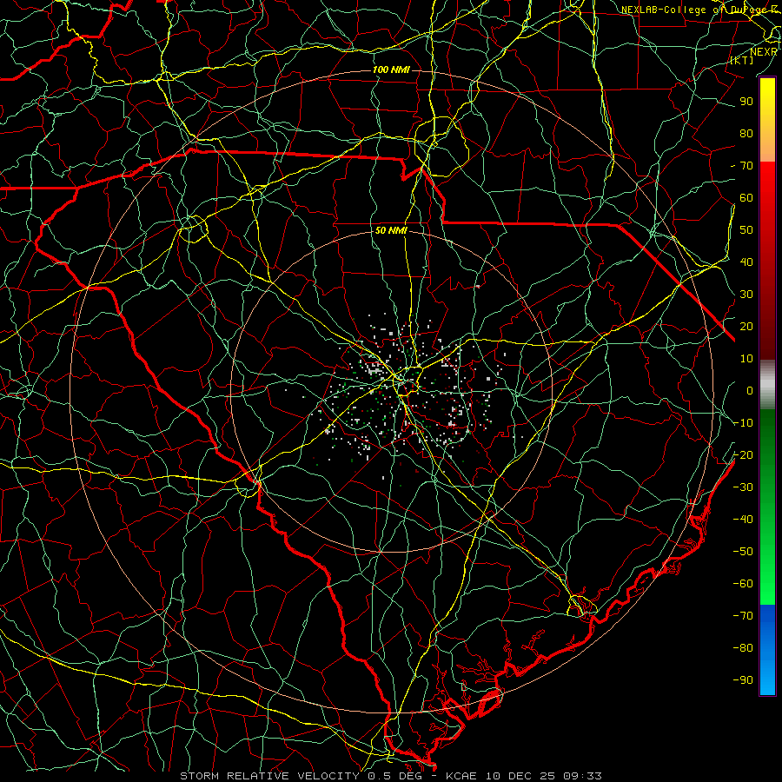Click the "-10" label on the velocity scale

pyautogui.click(x=743, y=423)
